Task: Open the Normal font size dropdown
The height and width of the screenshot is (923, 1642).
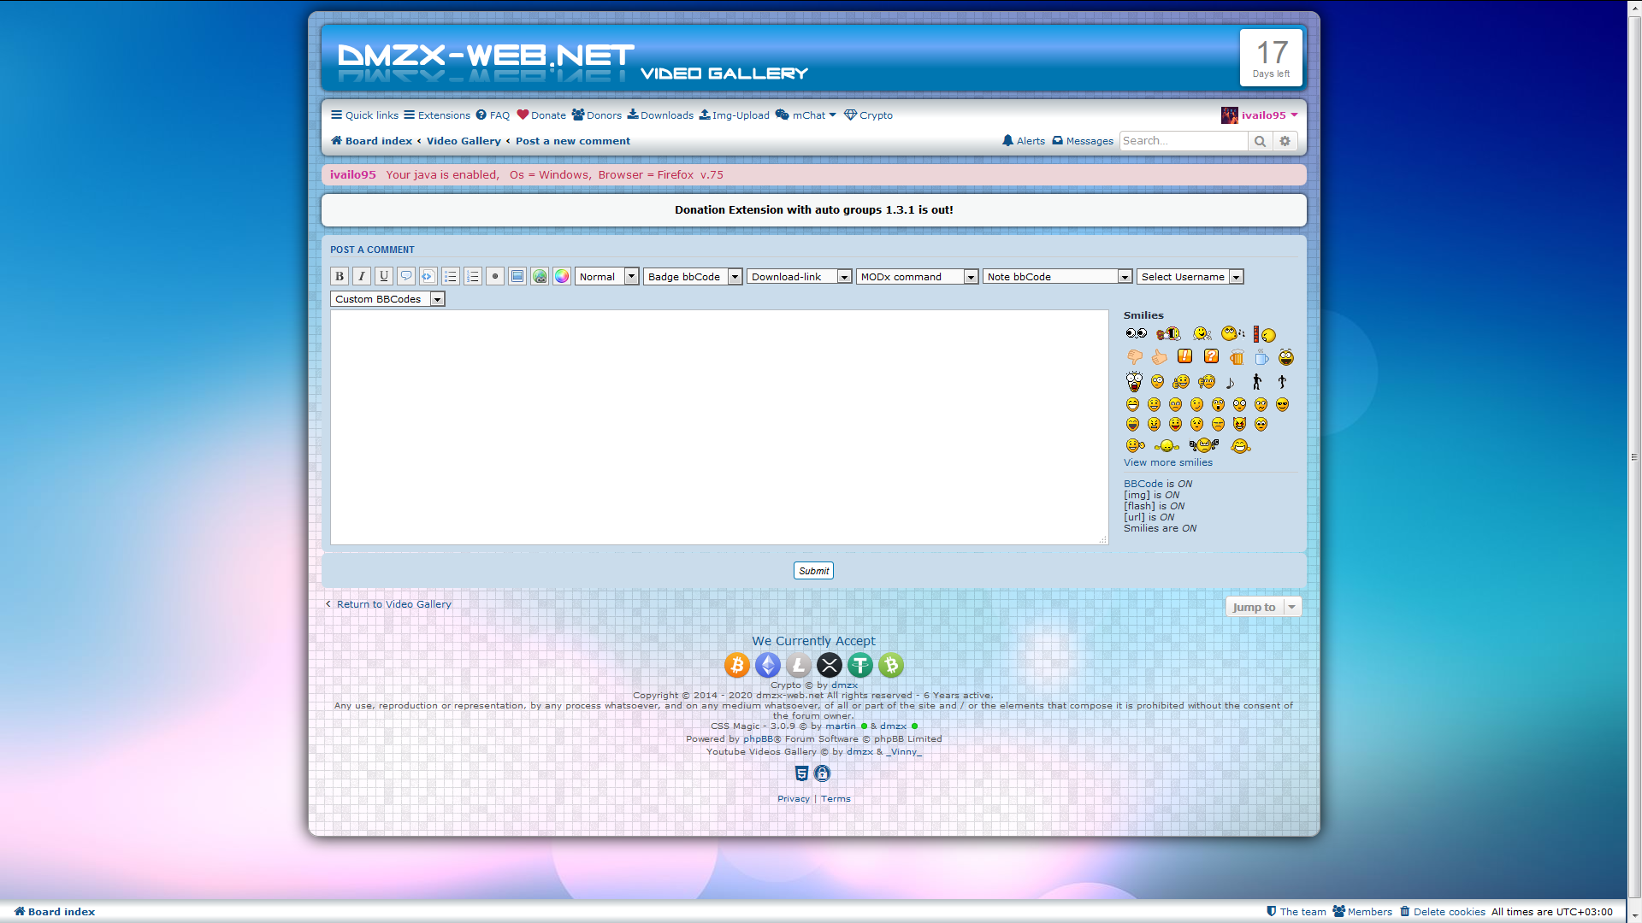Action: [607, 277]
